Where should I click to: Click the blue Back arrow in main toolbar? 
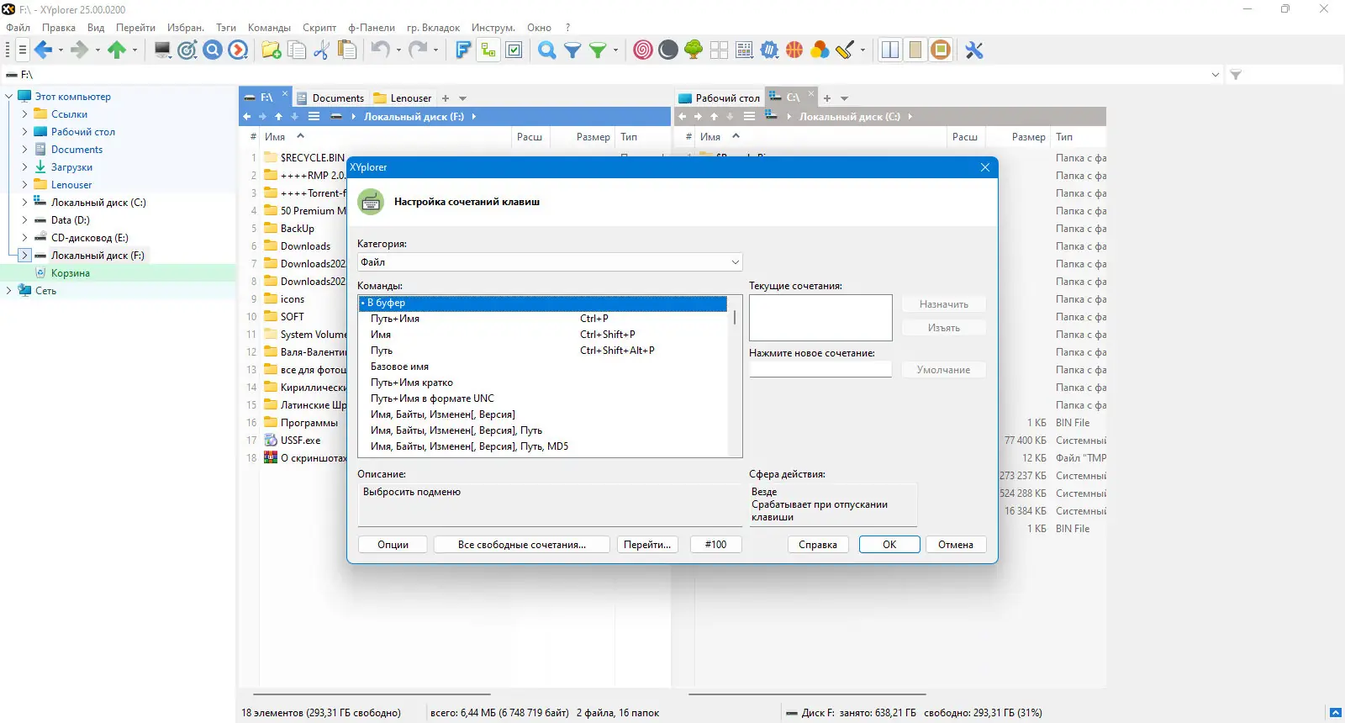[x=43, y=50]
